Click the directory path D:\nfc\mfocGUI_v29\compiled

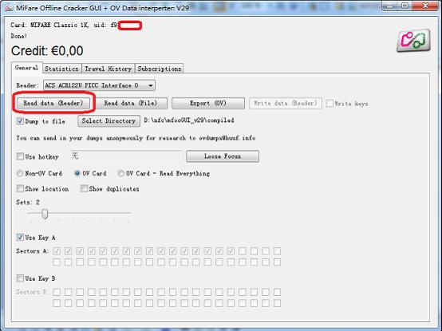189,120
